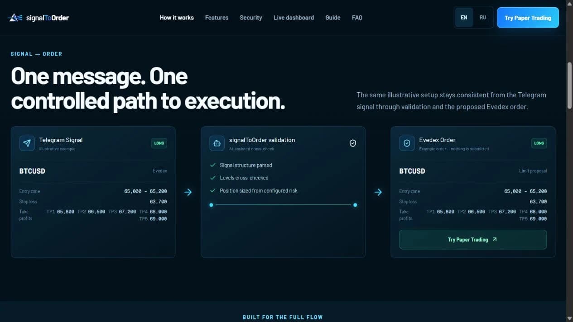Click checkmark next to Levels cross-checked

(x=212, y=178)
